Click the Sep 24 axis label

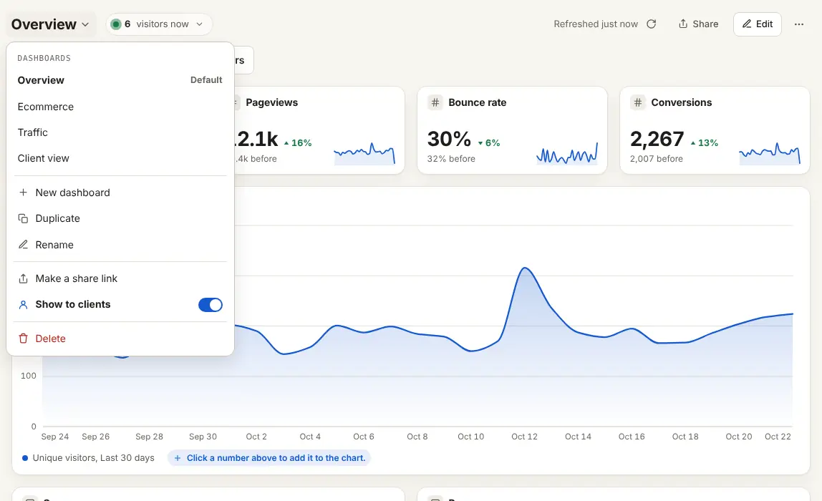(55, 437)
